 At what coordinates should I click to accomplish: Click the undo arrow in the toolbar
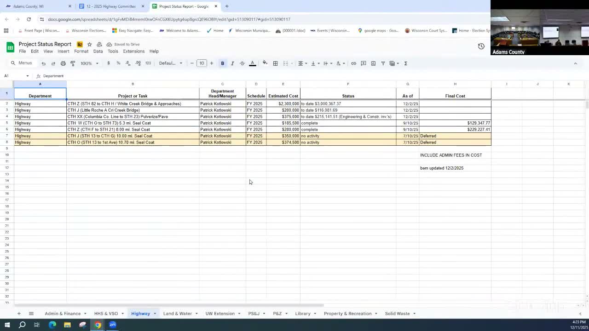pos(44,63)
